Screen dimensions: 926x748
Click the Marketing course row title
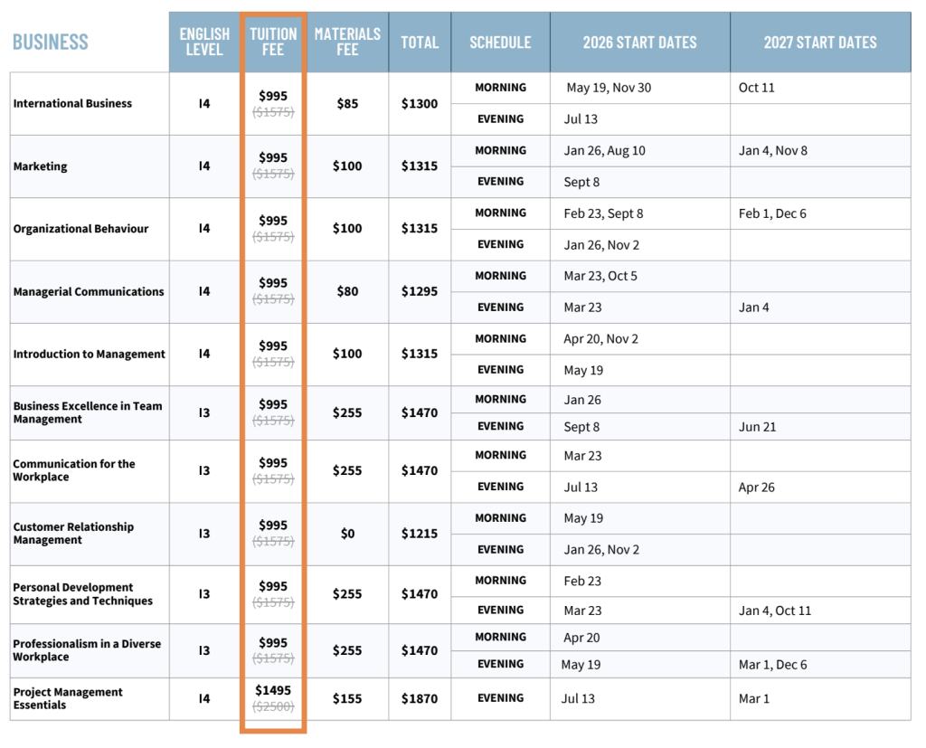pos(40,166)
